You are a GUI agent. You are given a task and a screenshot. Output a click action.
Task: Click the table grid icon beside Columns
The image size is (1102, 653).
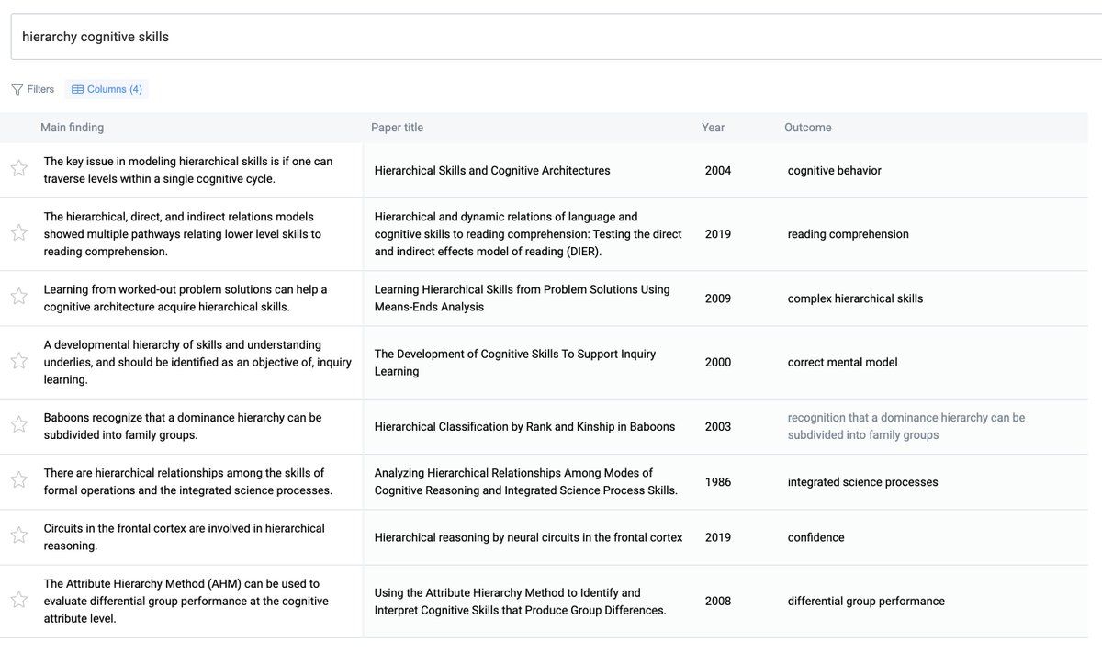coord(78,88)
